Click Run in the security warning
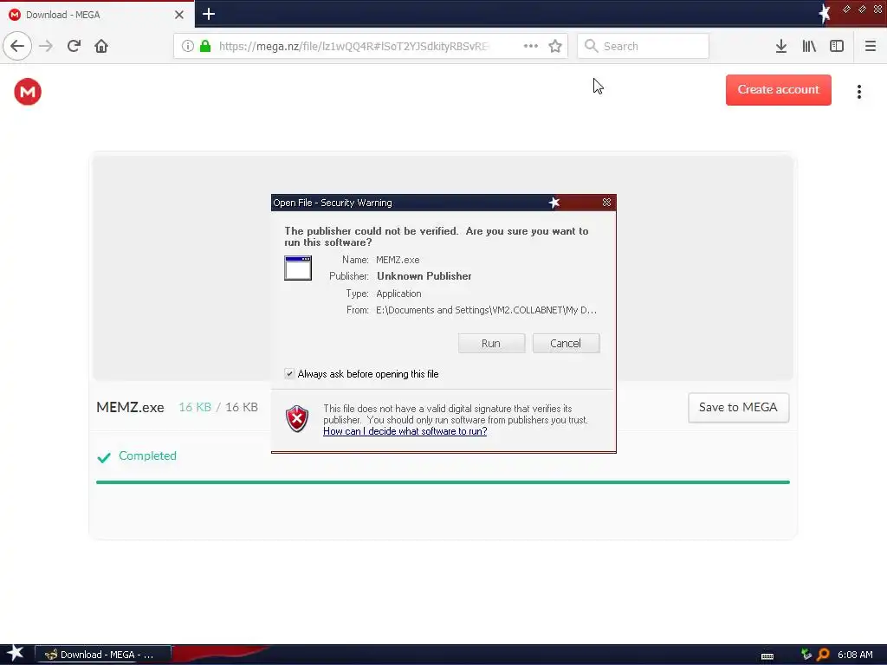 (491, 343)
